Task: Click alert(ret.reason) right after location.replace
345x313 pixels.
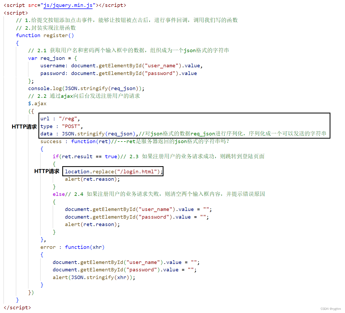Action: [92, 179]
